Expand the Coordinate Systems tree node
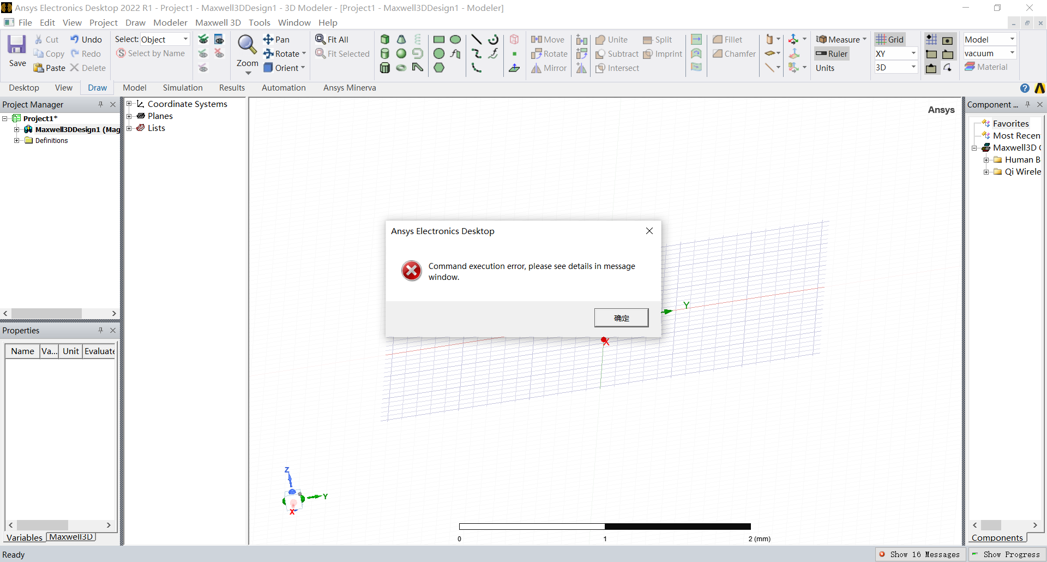 [x=129, y=104]
